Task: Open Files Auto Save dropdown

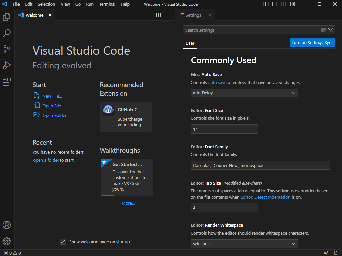Action: click(244, 93)
